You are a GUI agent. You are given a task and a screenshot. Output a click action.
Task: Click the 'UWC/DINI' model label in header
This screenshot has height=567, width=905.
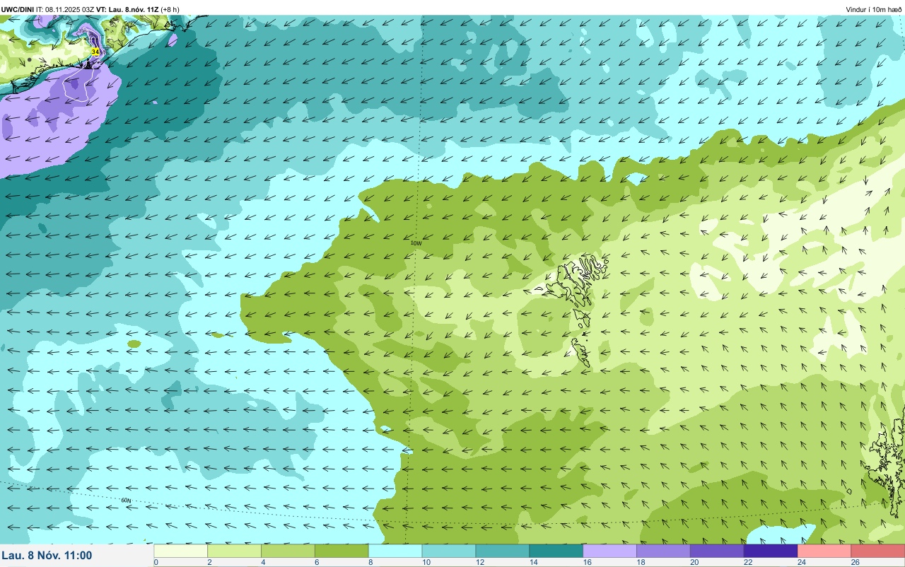click(17, 9)
